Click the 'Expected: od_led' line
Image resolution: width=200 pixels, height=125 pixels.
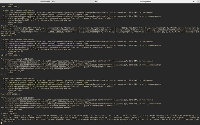[x=16, y=70]
